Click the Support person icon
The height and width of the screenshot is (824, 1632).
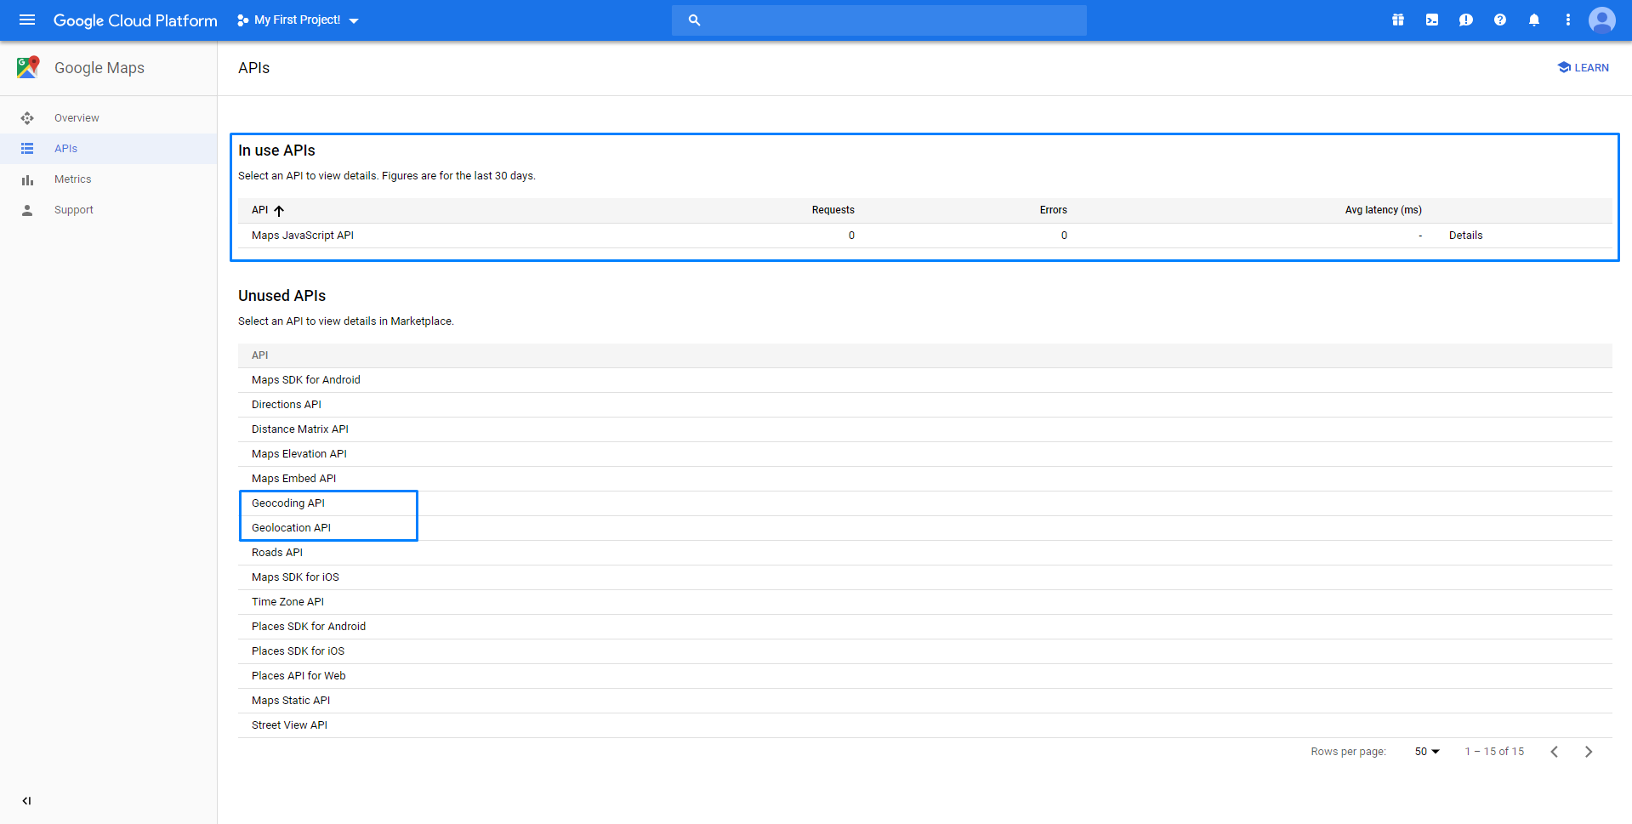click(x=27, y=210)
